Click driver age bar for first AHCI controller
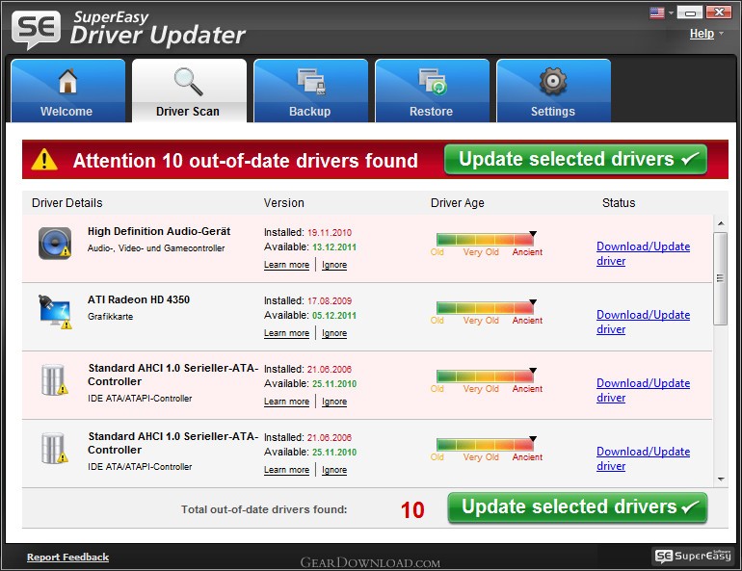Image resolution: width=742 pixels, height=571 pixels. pyautogui.click(x=485, y=376)
